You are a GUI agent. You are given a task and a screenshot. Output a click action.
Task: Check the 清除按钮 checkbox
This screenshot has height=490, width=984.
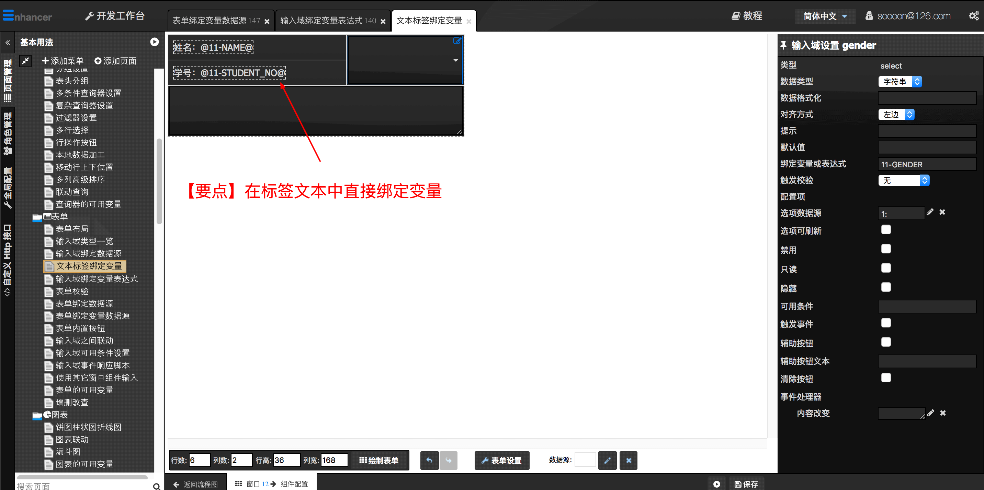point(886,378)
